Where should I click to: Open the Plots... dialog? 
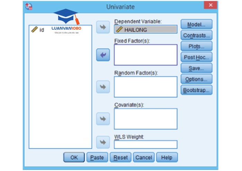click(x=196, y=46)
